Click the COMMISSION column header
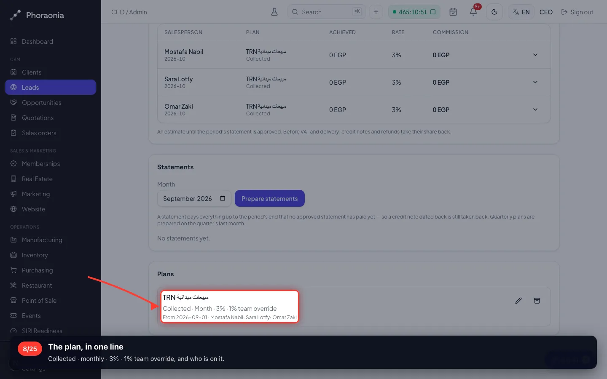This screenshot has height=379, width=607. click(450, 32)
